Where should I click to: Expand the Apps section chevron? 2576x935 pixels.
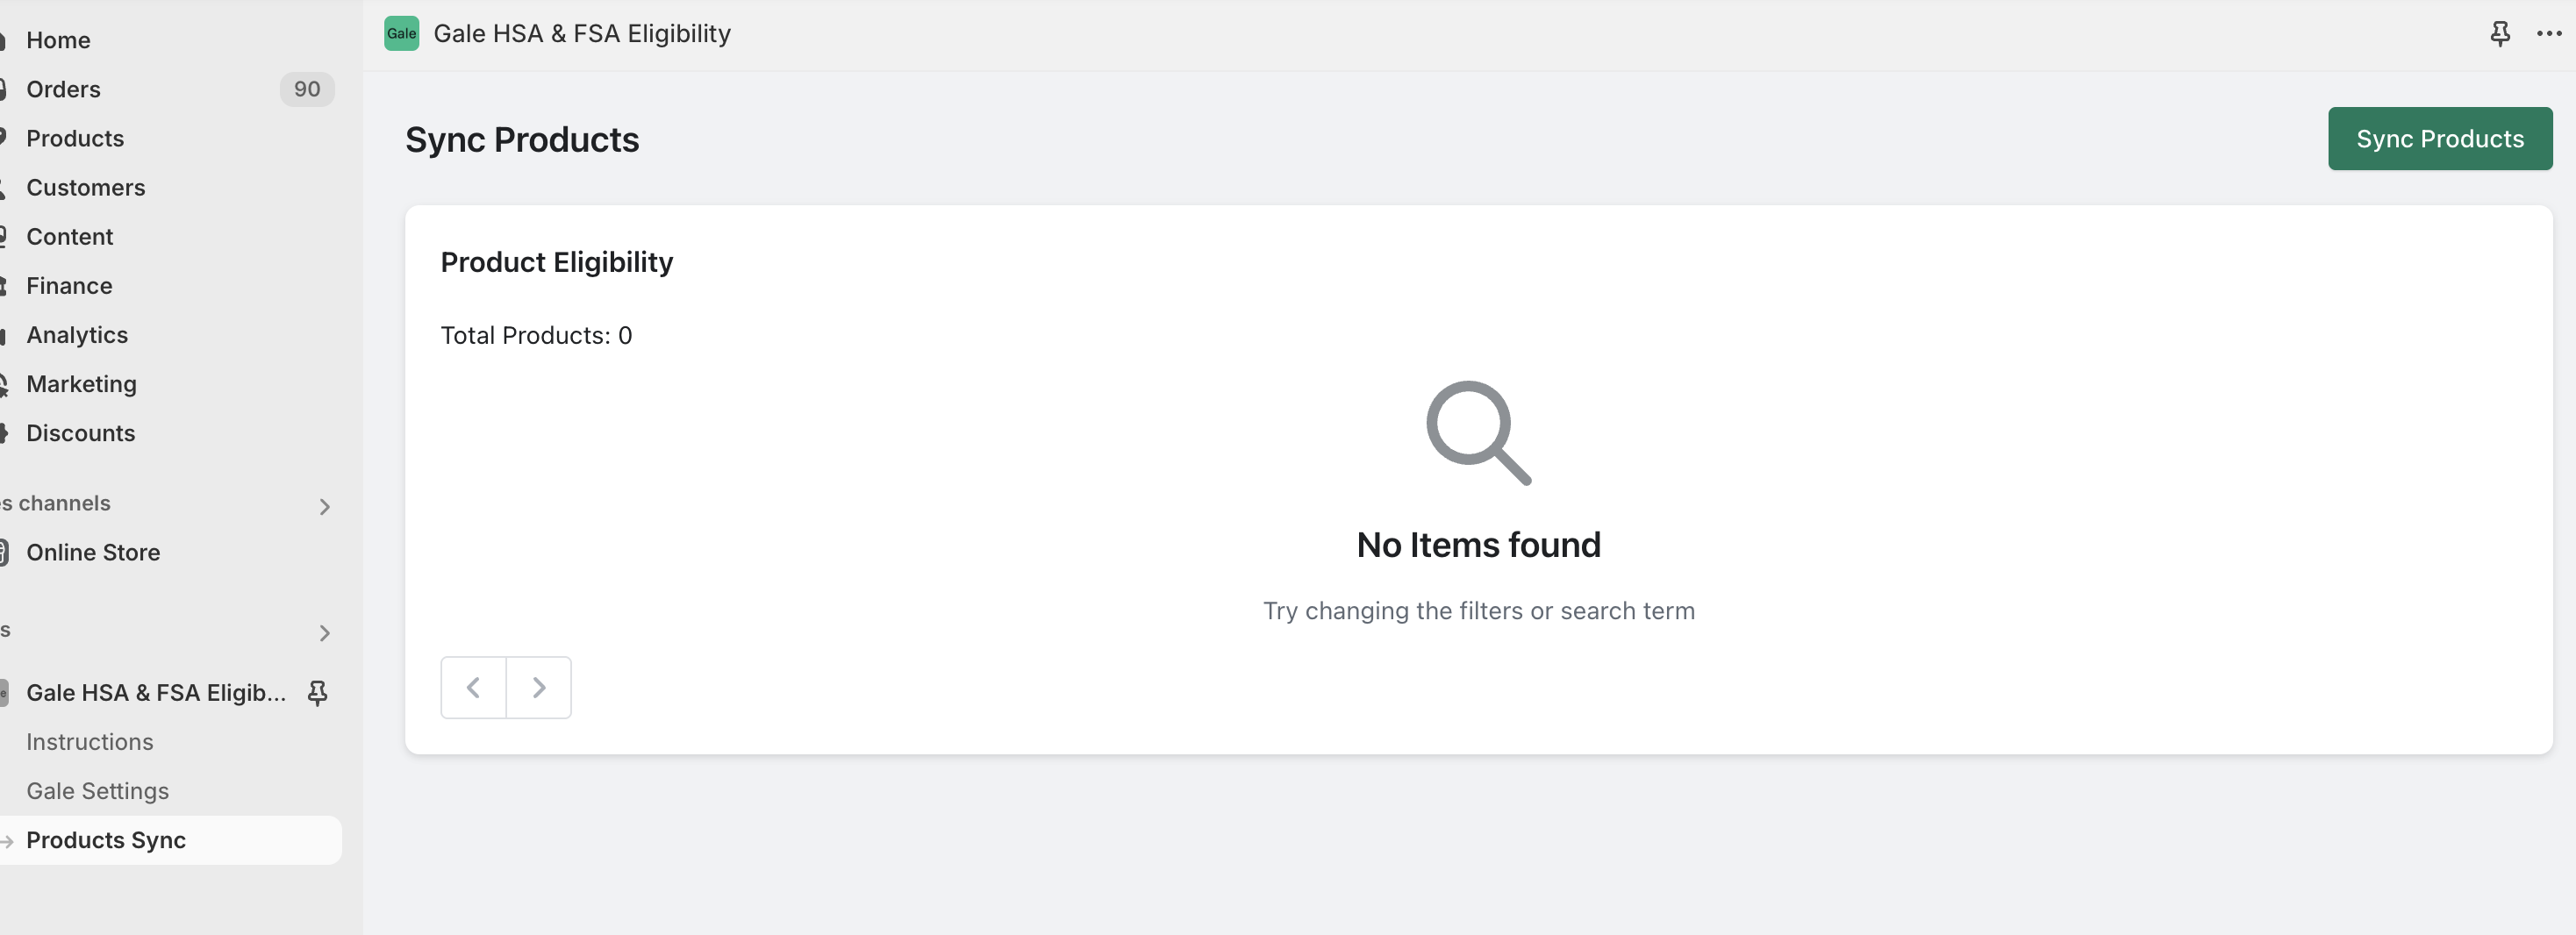pyautogui.click(x=324, y=632)
